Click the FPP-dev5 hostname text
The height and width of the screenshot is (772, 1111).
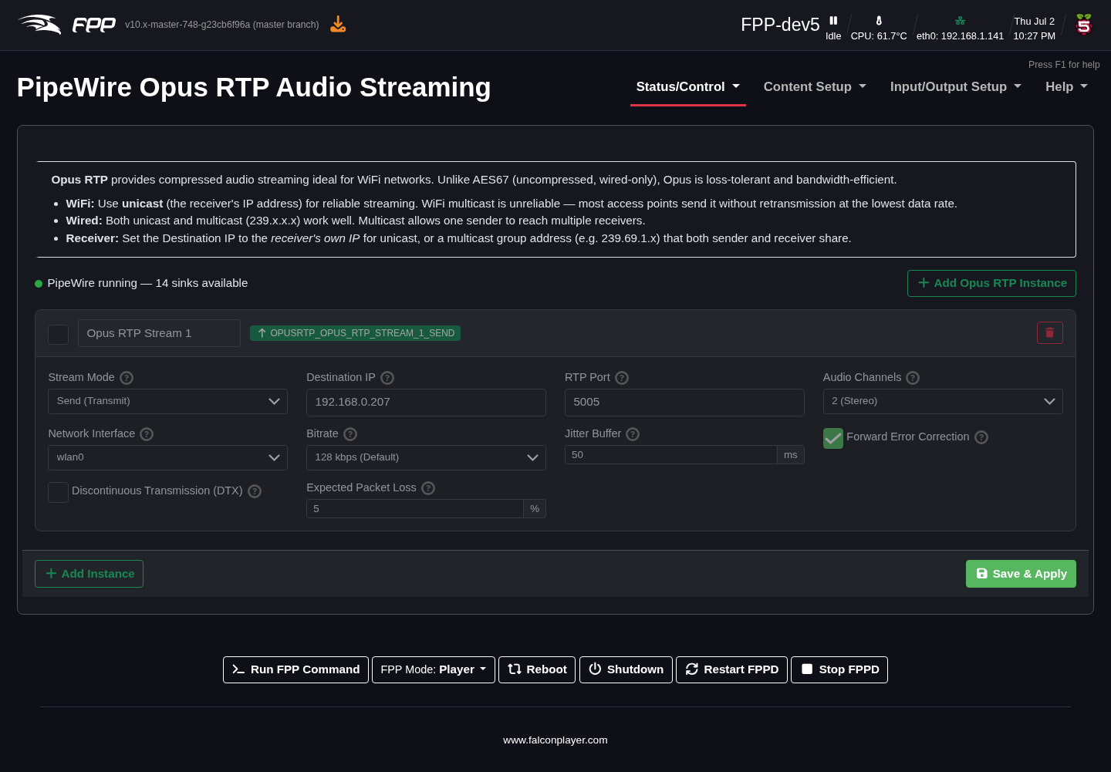pyautogui.click(x=780, y=25)
